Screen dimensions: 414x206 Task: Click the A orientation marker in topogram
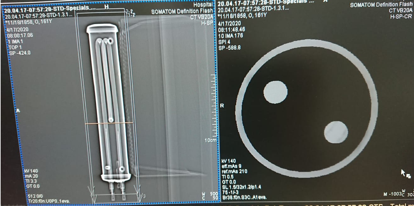click(x=18, y=111)
